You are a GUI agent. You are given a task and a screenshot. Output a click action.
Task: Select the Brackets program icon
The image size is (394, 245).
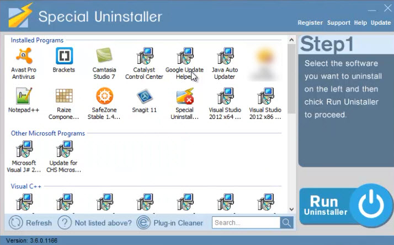pyautogui.click(x=64, y=56)
